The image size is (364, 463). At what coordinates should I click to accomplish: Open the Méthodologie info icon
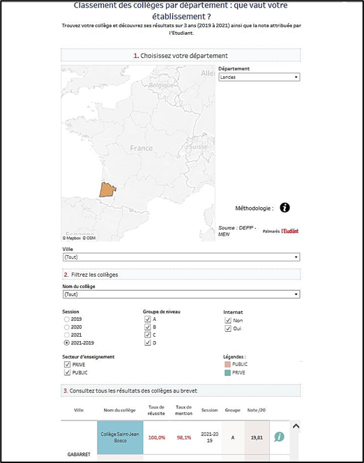click(x=285, y=208)
